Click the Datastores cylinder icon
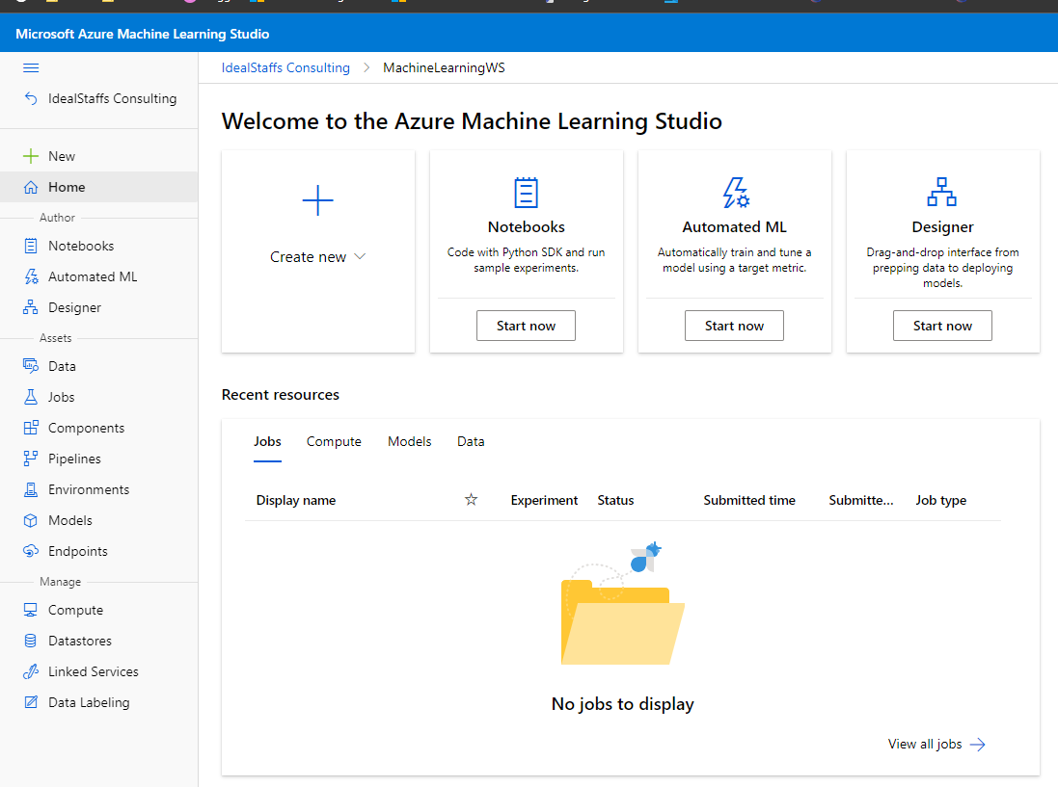1058x787 pixels. point(31,641)
